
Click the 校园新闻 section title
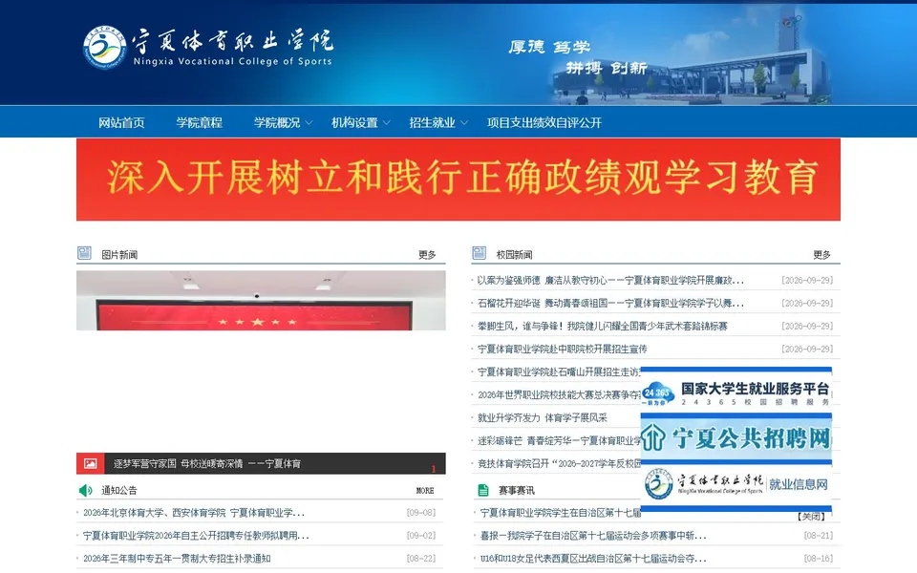[x=514, y=254]
